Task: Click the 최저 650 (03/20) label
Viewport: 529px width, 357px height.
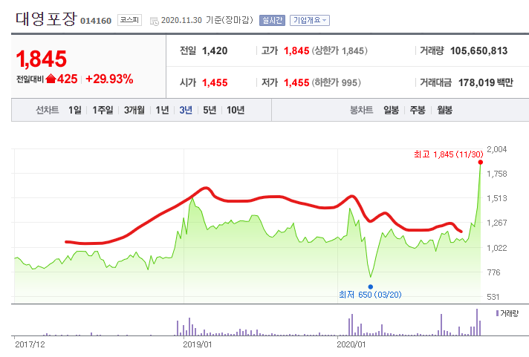Action: tap(370, 295)
